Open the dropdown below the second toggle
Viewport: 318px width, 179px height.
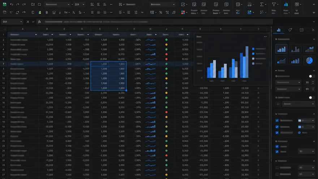pyautogui.click(x=298, y=104)
